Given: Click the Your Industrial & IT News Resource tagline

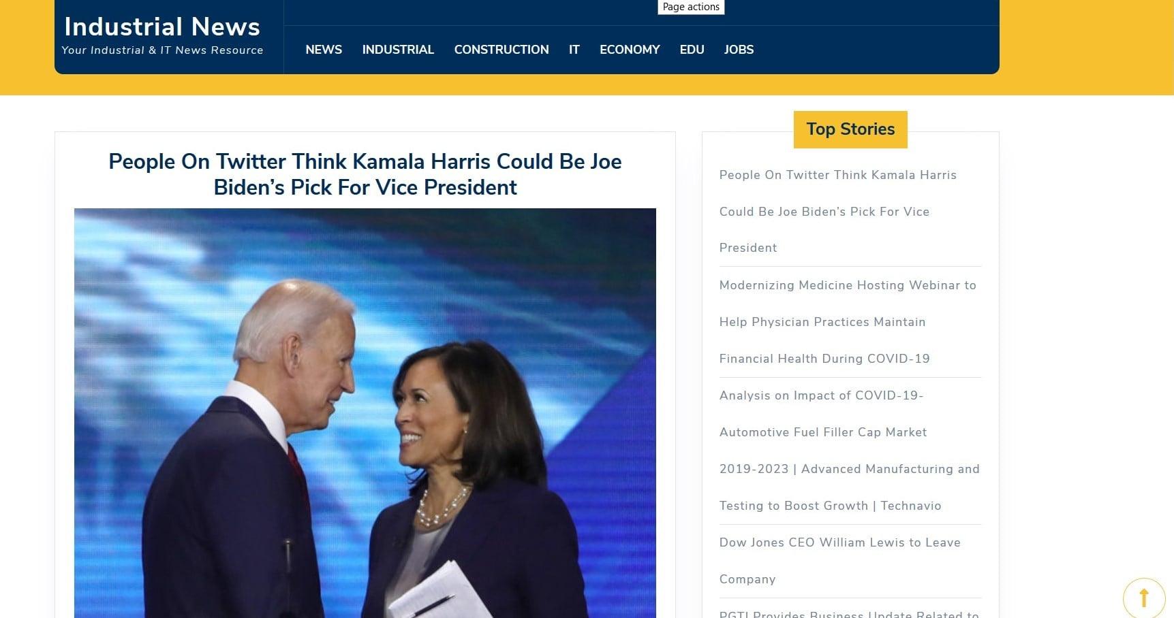Looking at the screenshot, I should click(x=162, y=50).
